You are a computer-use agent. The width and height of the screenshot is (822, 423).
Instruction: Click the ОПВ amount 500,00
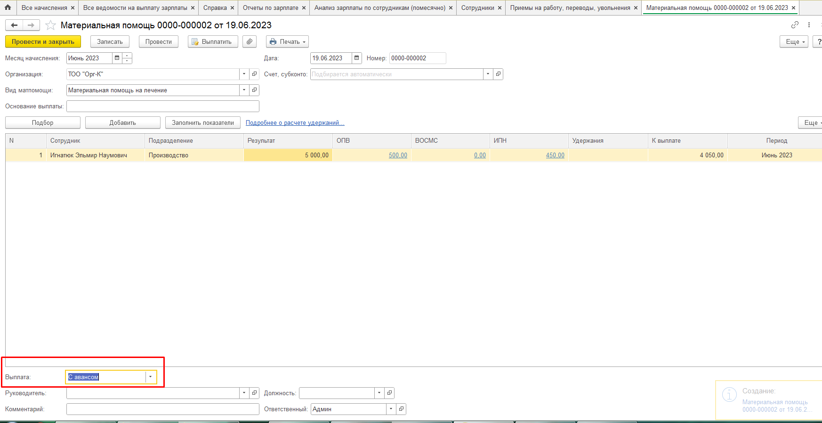pyautogui.click(x=398, y=155)
